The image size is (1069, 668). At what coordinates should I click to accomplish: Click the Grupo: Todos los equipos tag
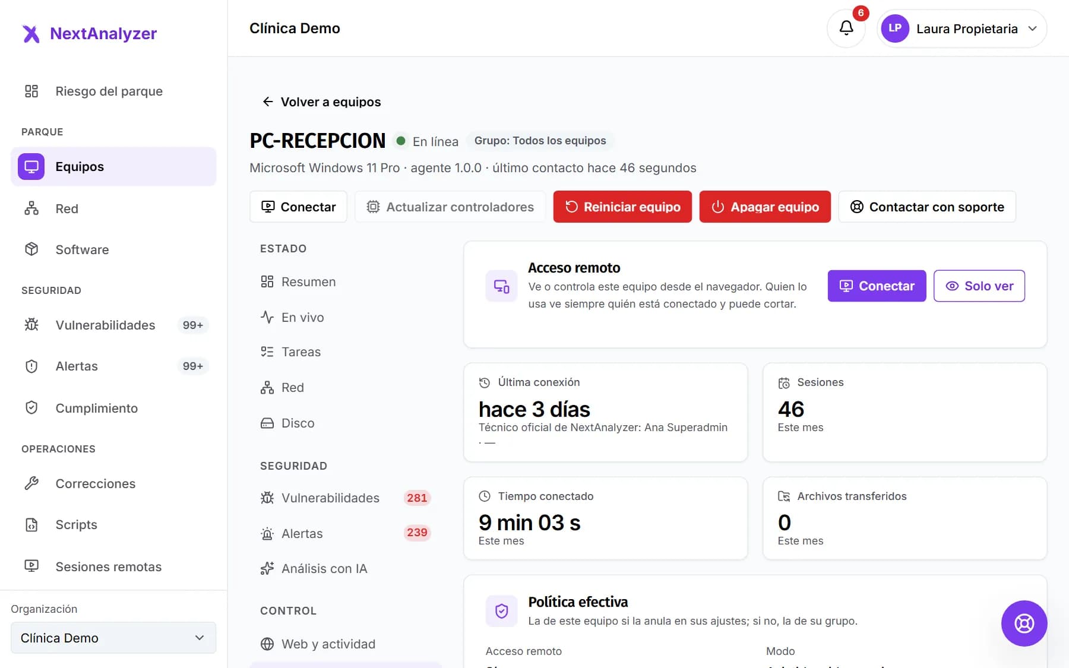540,141
